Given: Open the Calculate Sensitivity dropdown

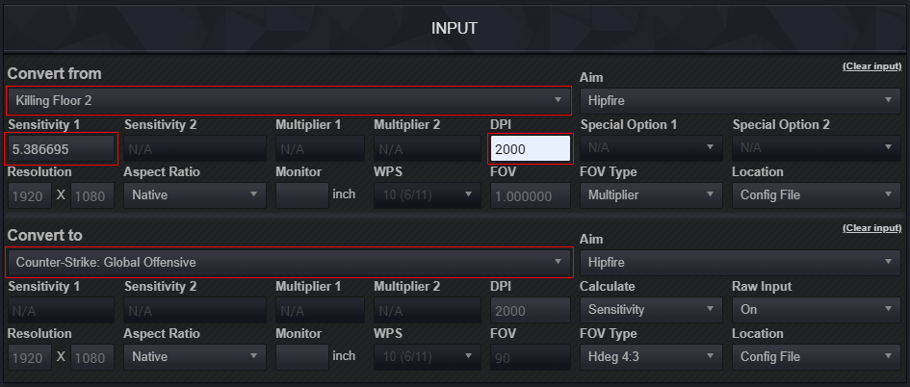Looking at the screenshot, I should (650, 310).
